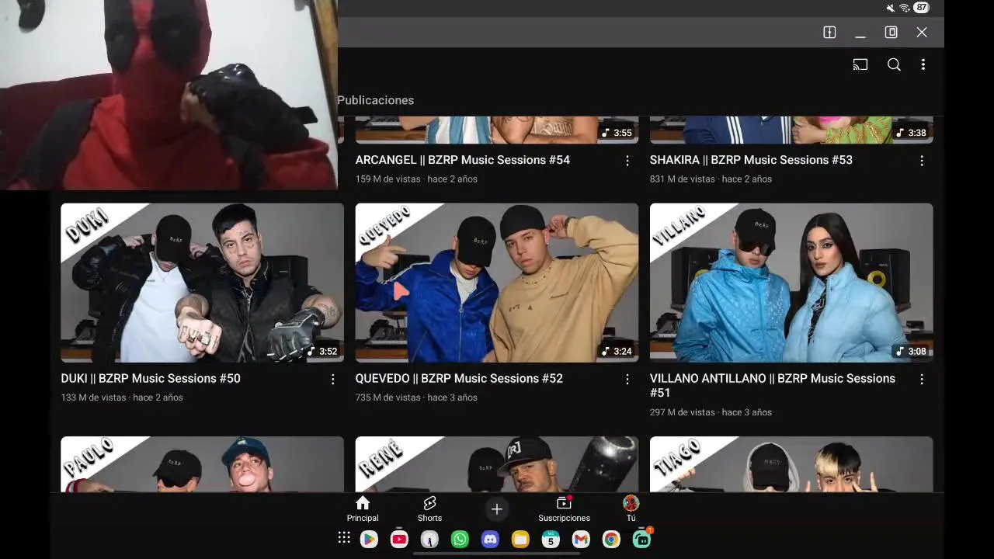Viewport: 994px width, 559px height.
Task: Launch WhatsApp from taskbar
Action: point(460,539)
